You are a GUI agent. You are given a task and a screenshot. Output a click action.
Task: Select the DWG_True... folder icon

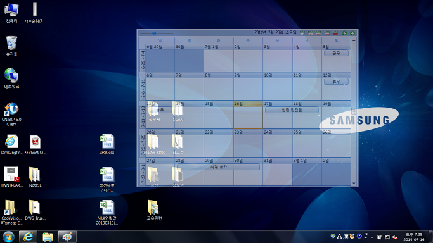[x=35, y=210]
